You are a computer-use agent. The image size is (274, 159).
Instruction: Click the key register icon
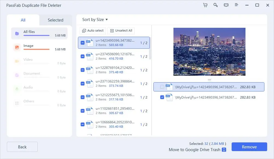[216, 5]
